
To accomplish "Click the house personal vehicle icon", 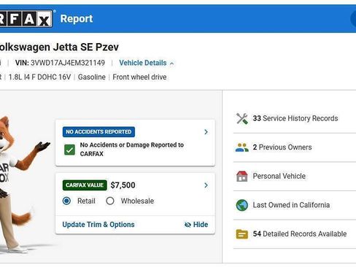I will (x=242, y=177).
